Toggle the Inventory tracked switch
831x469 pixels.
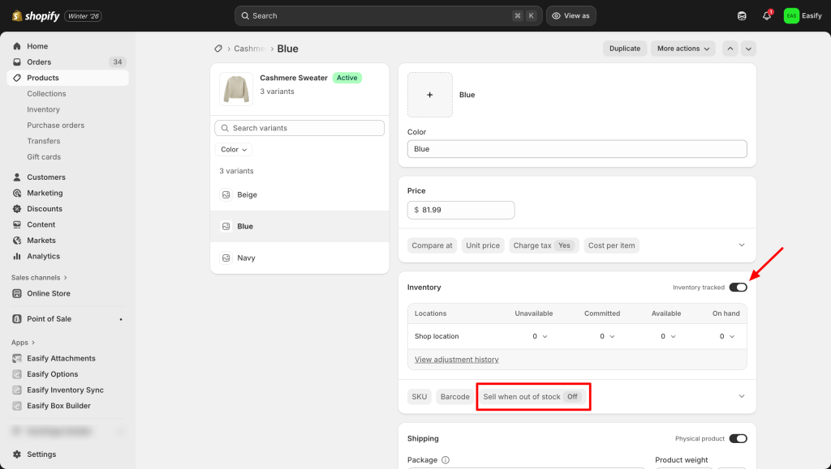pos(738,288)
